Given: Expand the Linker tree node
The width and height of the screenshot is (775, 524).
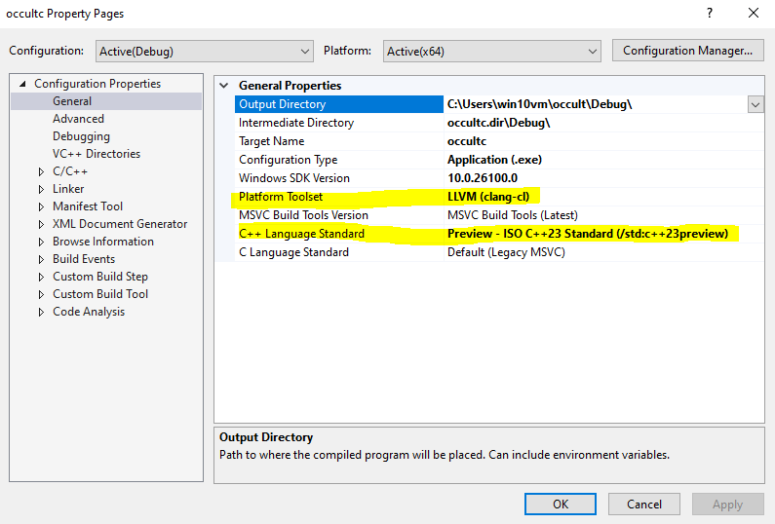Looking at the screenshot, I should [x=41, y=189].
